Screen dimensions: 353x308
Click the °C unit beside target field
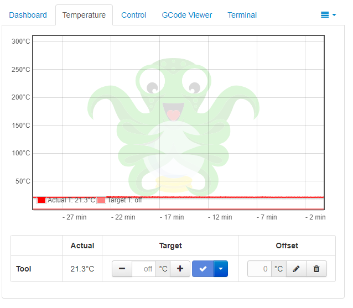click(x=163, y=269)
